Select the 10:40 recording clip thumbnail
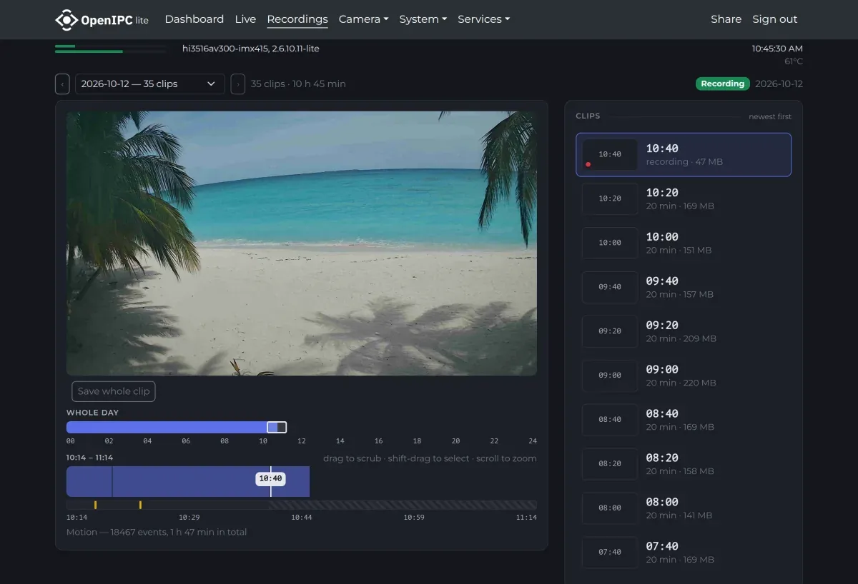The image size is (858, 584). pos(610,155)
